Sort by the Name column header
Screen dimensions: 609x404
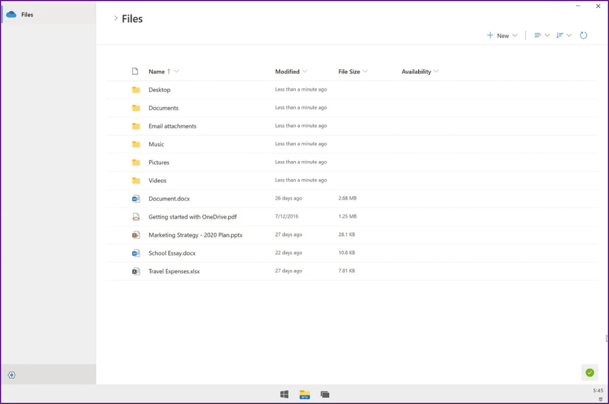[156, 71]
